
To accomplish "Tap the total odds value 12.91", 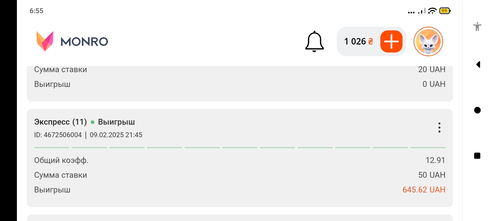I will (435, 160).
